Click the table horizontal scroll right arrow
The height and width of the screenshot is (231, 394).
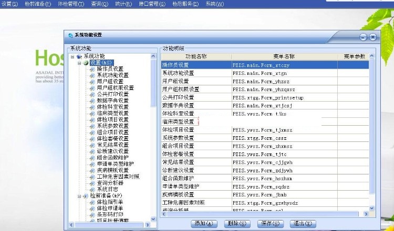coord(366,214)
